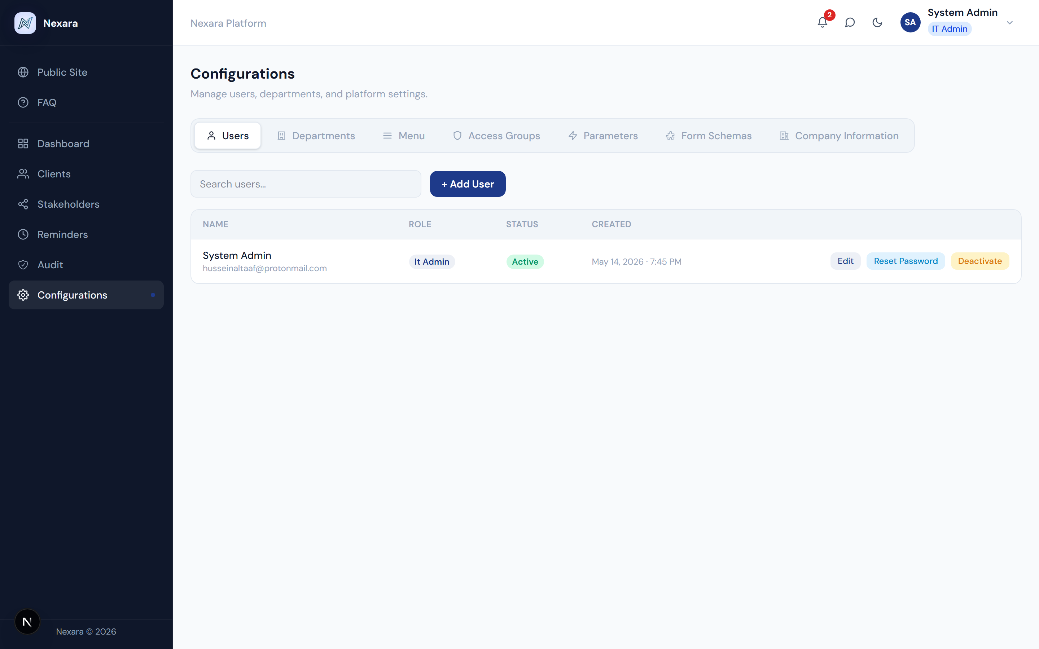1039x649 pixels.
Task: Click the CREATED column header
Action: (611, 224)
